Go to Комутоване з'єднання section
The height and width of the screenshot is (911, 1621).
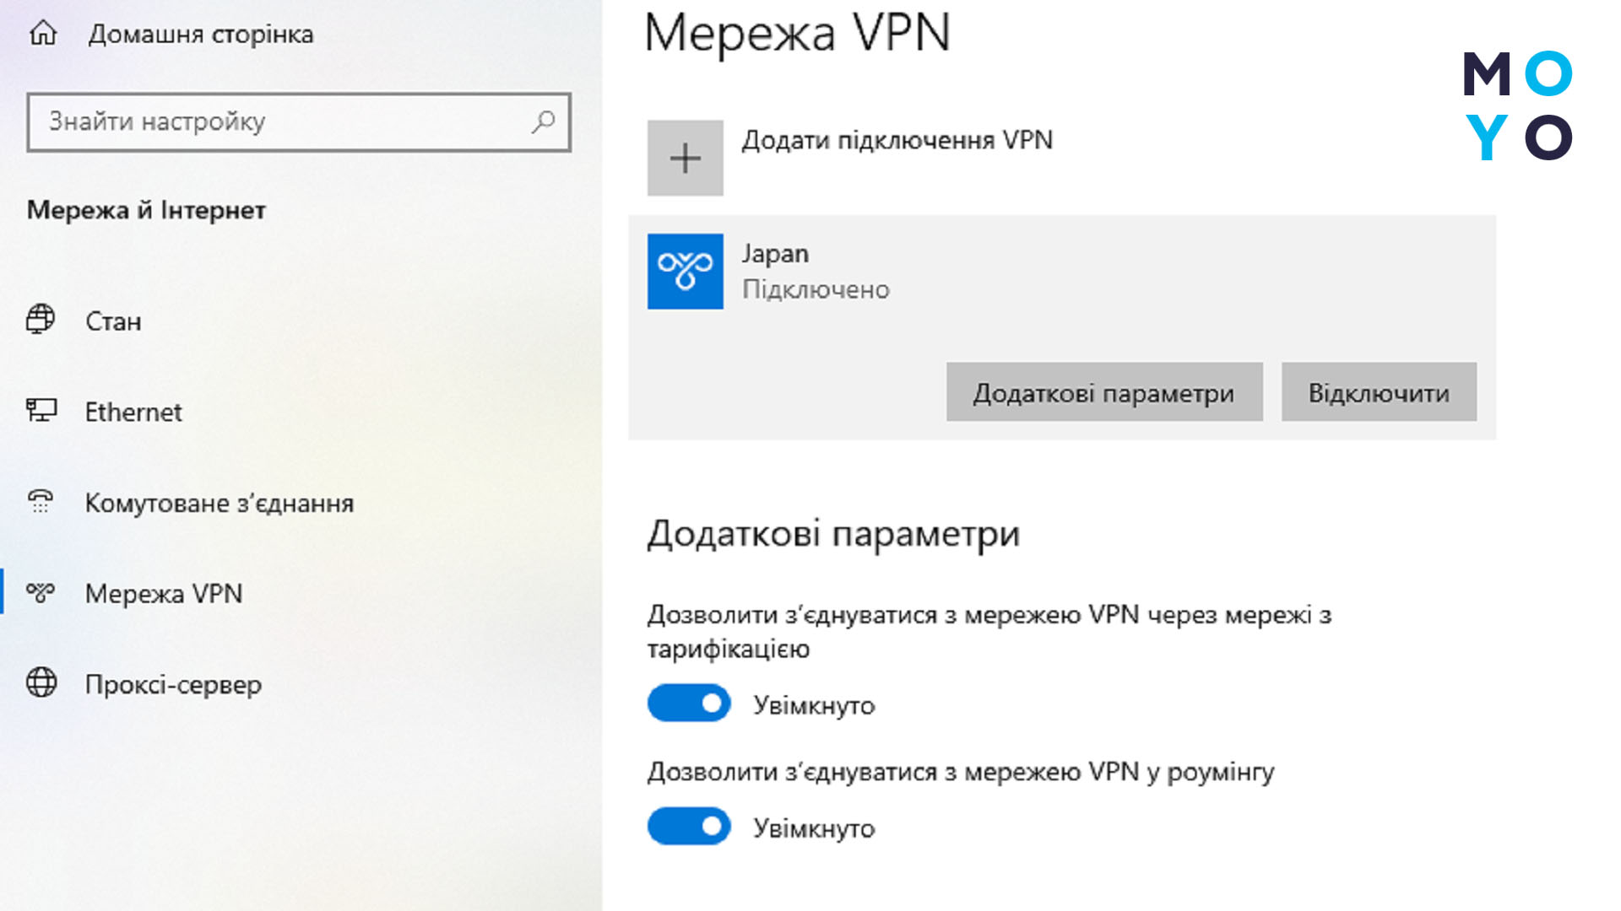click(220, 503)
